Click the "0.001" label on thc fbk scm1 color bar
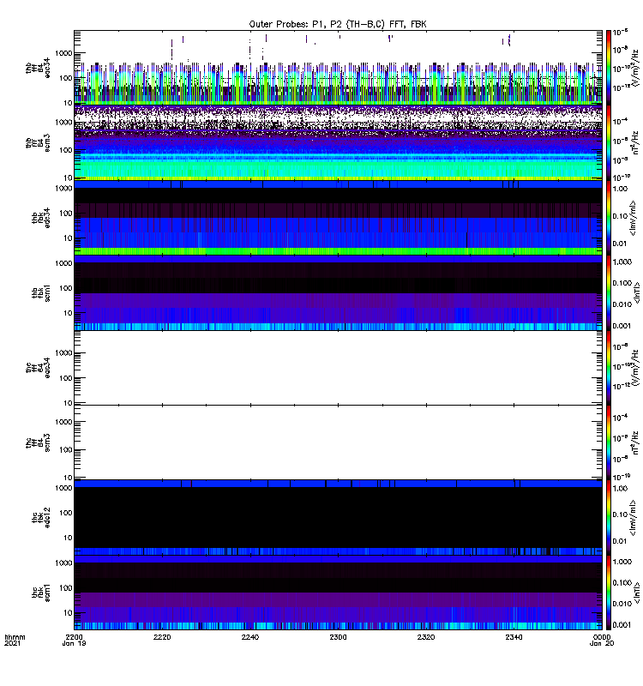The height and width of the screenshot is (686, 643). click(x=622, y=625)
